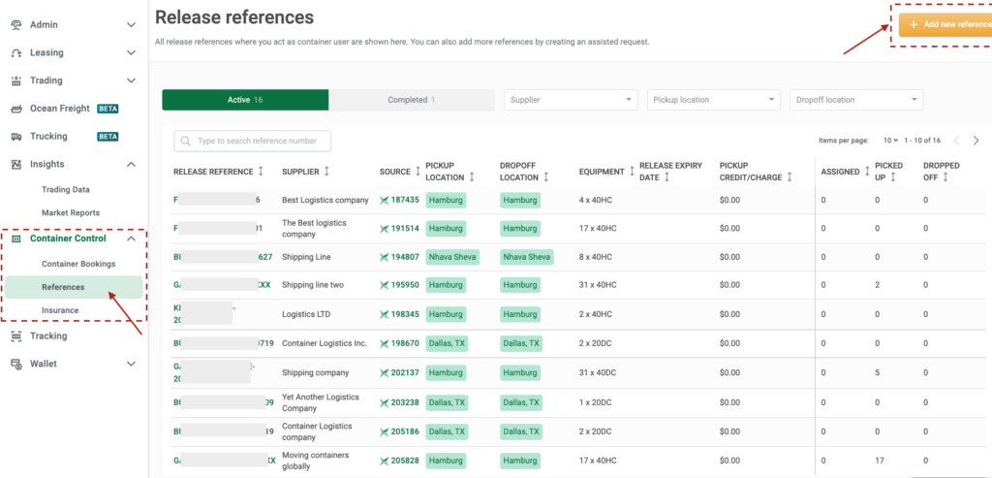Change items per page dropdown value

[x=890, y=141]
